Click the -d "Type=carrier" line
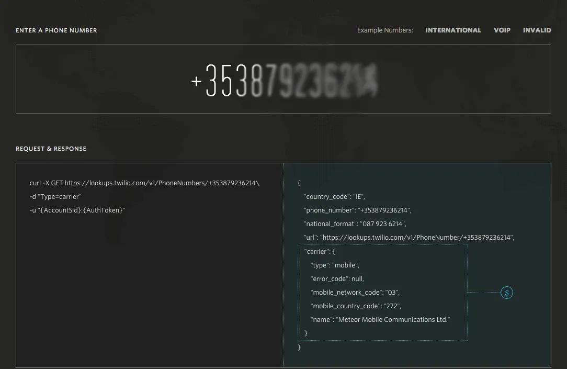This screenshot has width=567, height=369. [55, 197]
